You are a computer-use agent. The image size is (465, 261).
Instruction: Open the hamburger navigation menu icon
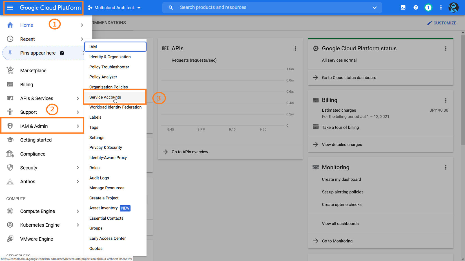point(10,8)
